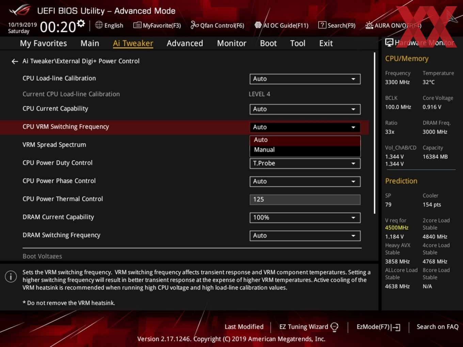The image size is (463, 347).
Task: Select VRM Spread Spectrum row label
Action: point(54,145)
